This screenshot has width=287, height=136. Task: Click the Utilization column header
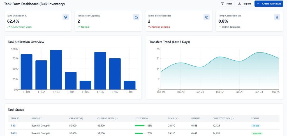[x=142, y=118]
